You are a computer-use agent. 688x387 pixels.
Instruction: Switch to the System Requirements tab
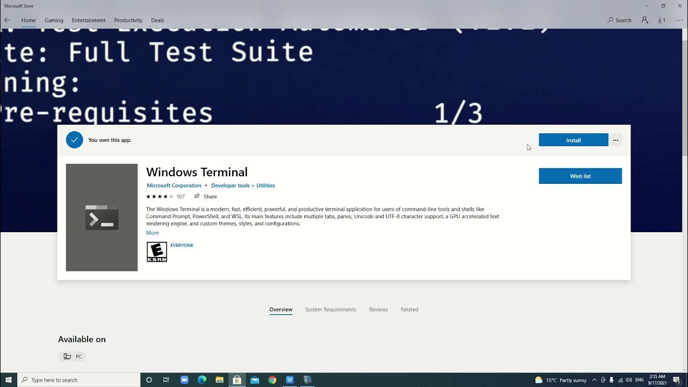pyautogui.click(x=331, y=310)
